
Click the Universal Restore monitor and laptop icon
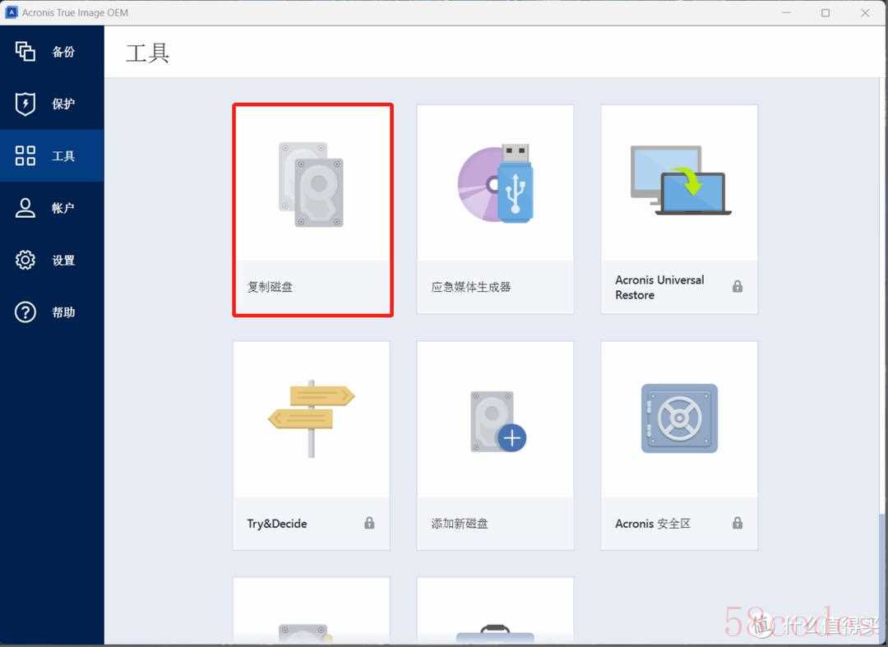coord(680,180)
